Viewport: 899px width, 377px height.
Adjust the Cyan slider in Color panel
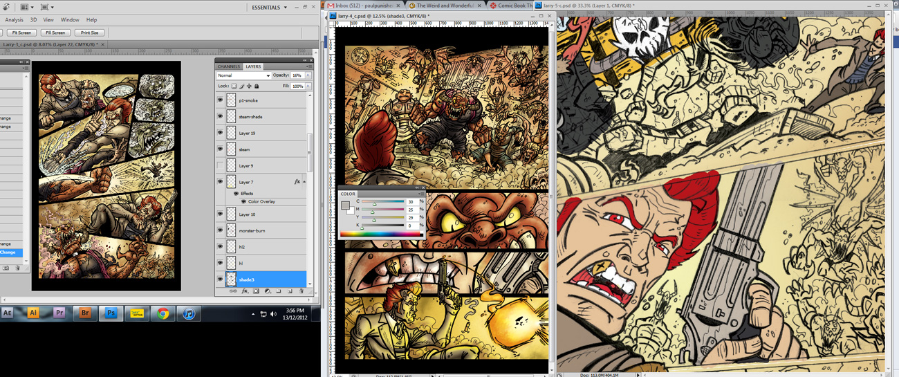(x=374, y=203)
